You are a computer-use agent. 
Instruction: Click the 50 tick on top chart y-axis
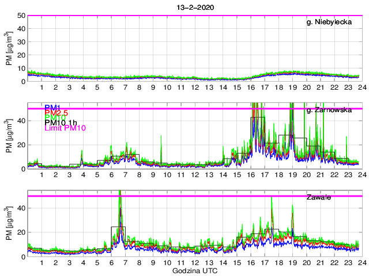21,16
